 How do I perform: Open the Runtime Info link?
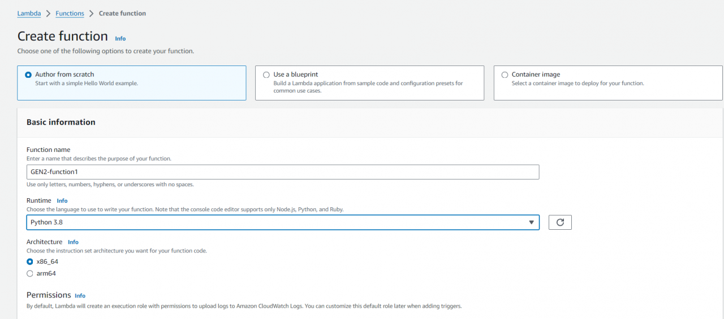(62, 200)
